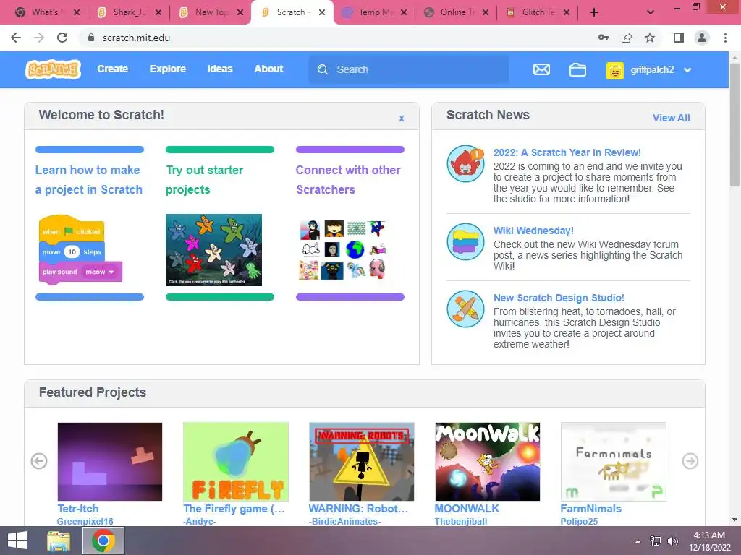Image resolution: width=741 pixels, height=555 pixels.
Task: Reload the page with refresh icon
Action: pos(62,38)
